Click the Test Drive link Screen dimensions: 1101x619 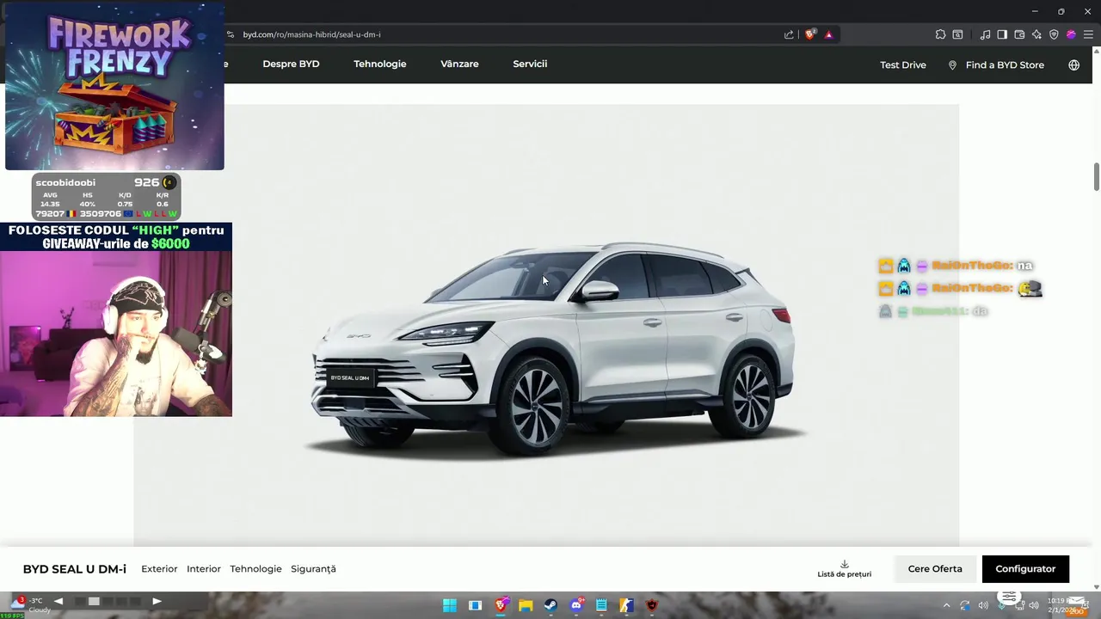click(x=903, y=64)
